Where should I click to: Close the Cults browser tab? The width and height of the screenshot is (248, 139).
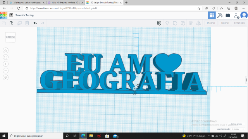(82, 3)
